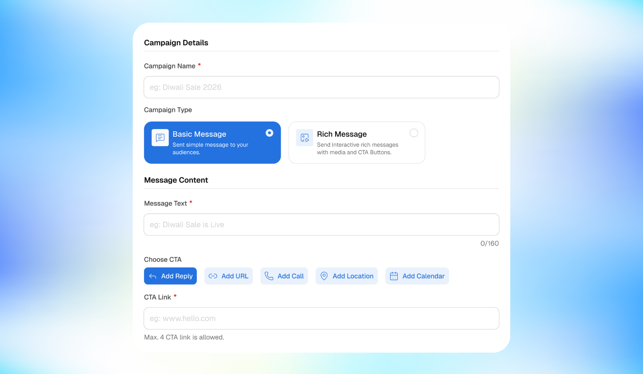Click 'Sent simple message to your audiences.' description
The image size is (643, 374).
[x=210, y=149]
